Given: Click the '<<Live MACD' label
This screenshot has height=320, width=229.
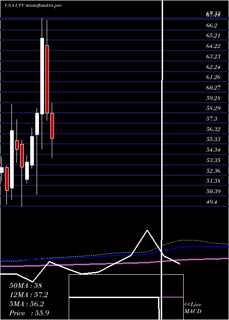Looking at the screenshot, I should [193, 308].
